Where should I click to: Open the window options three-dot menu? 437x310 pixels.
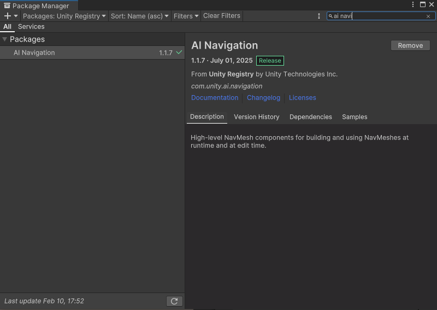click(413, 4)
